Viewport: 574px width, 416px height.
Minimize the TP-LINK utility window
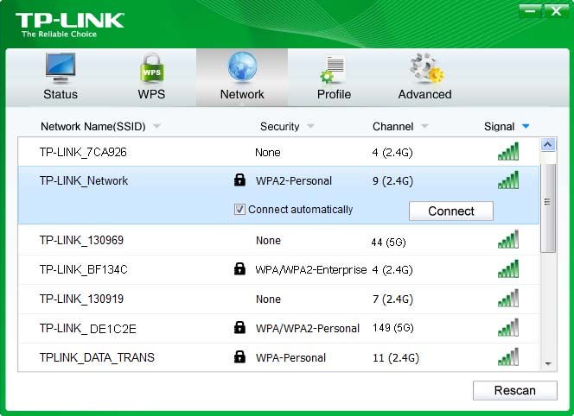point(530,11)
